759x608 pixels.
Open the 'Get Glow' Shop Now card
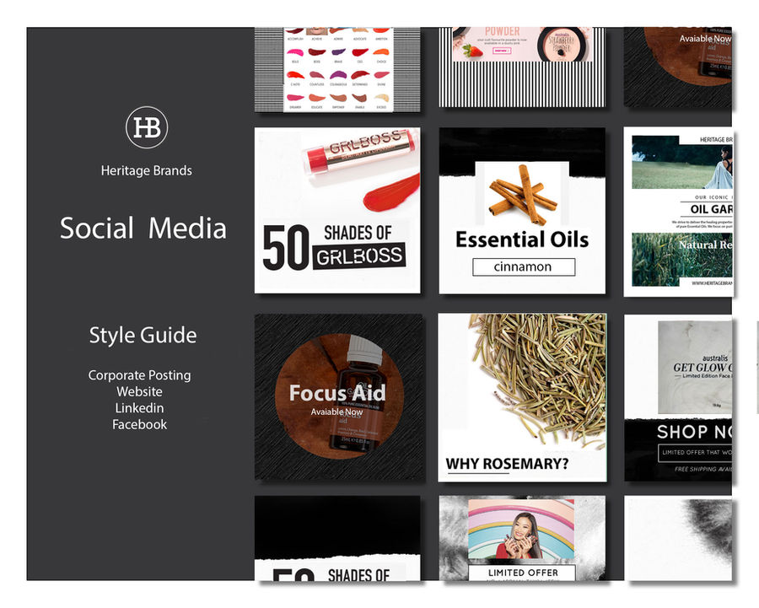pos(678,397)
